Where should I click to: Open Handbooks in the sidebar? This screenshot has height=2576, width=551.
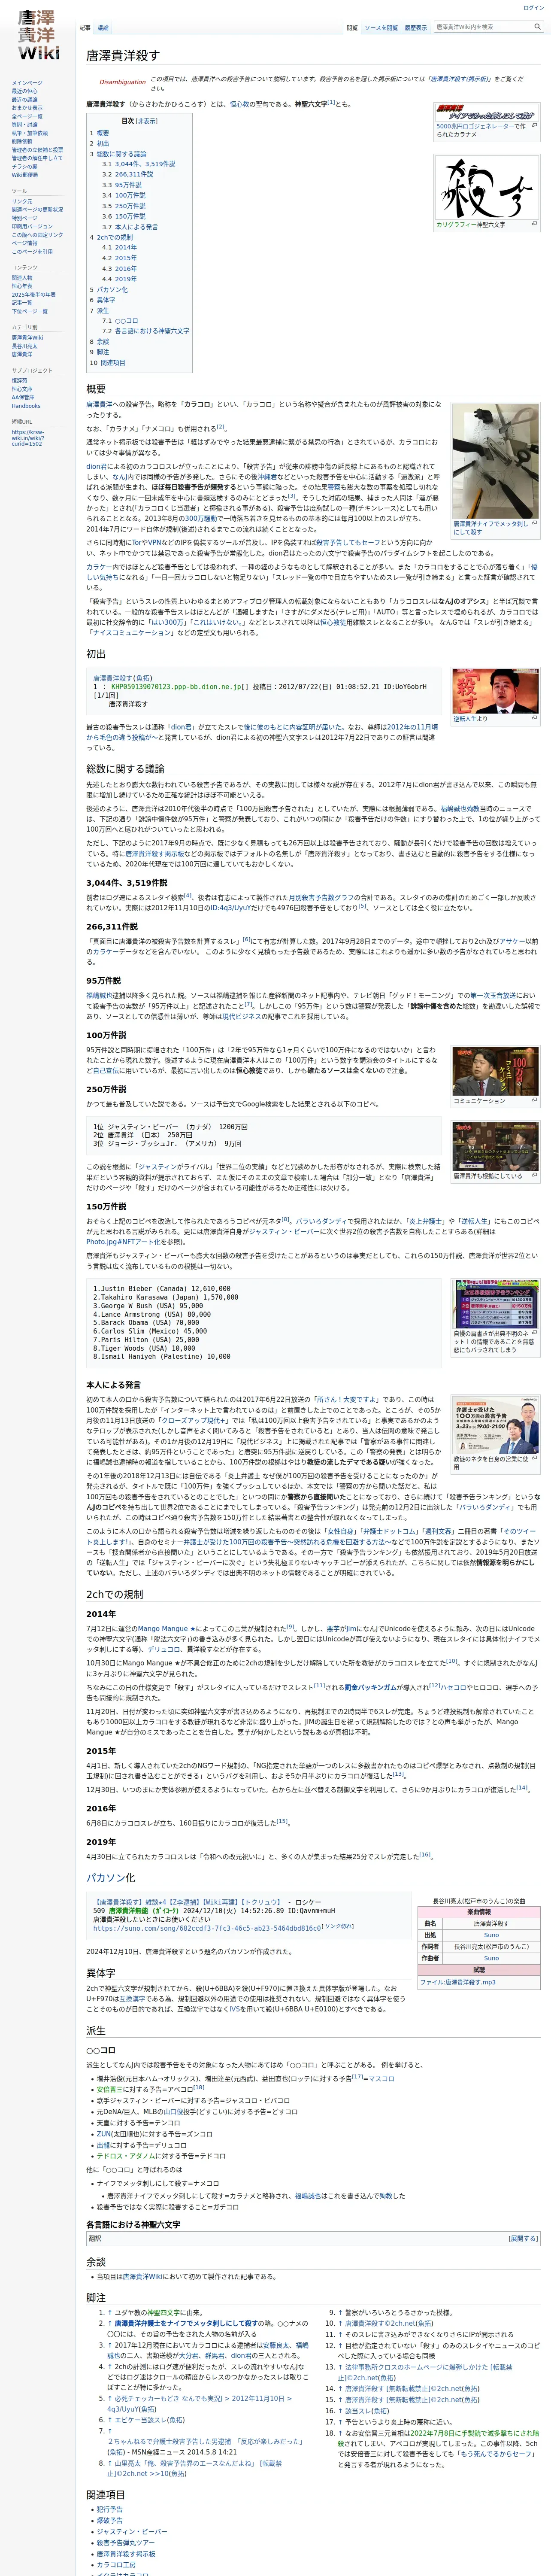tap(26, 406)
